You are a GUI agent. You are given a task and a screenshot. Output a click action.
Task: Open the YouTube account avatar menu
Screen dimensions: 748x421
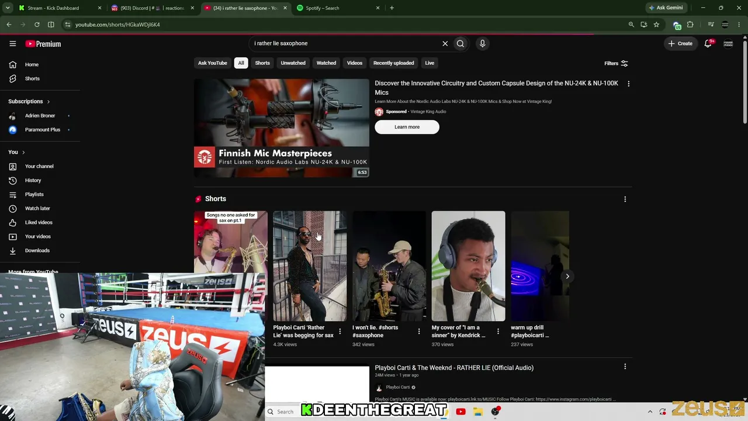coord(728,44)
